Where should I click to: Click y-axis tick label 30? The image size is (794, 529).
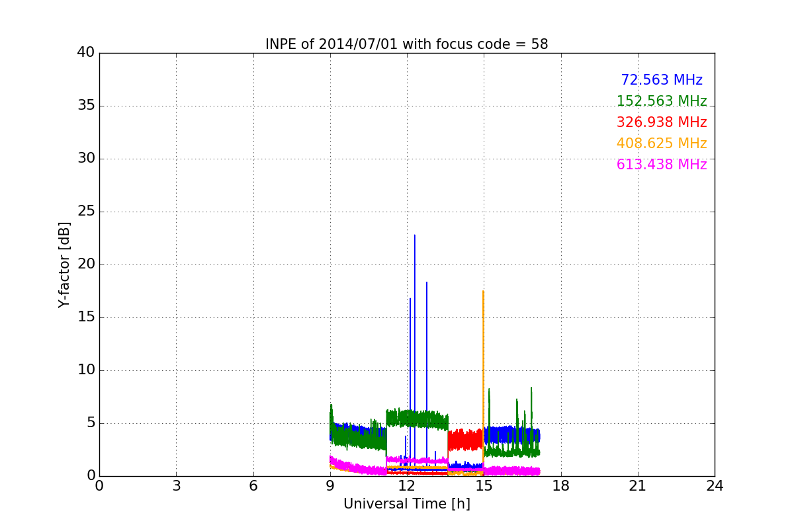(x=85, y=159)
